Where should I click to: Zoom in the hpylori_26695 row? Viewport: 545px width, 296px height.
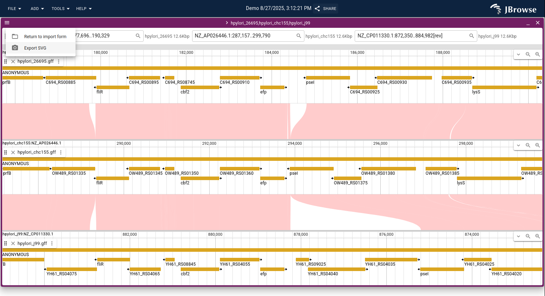538,55
